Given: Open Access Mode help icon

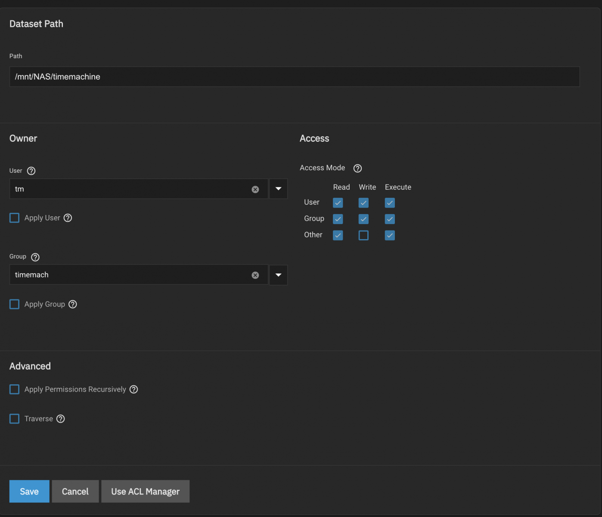Looking at the screenshot, I should pyautogui.click(x=357, y=168).
